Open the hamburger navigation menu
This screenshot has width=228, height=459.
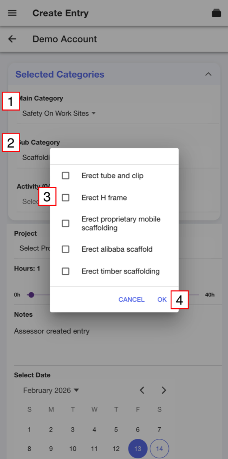coord(12,13)
